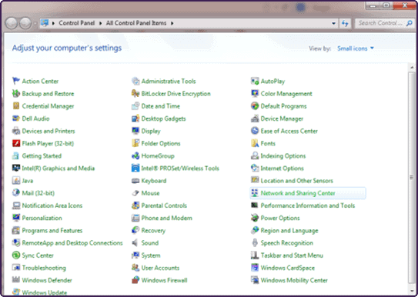Click the Windows CardSpace icon
Viewport: 418px width, 297px height.
coord(255,268)
